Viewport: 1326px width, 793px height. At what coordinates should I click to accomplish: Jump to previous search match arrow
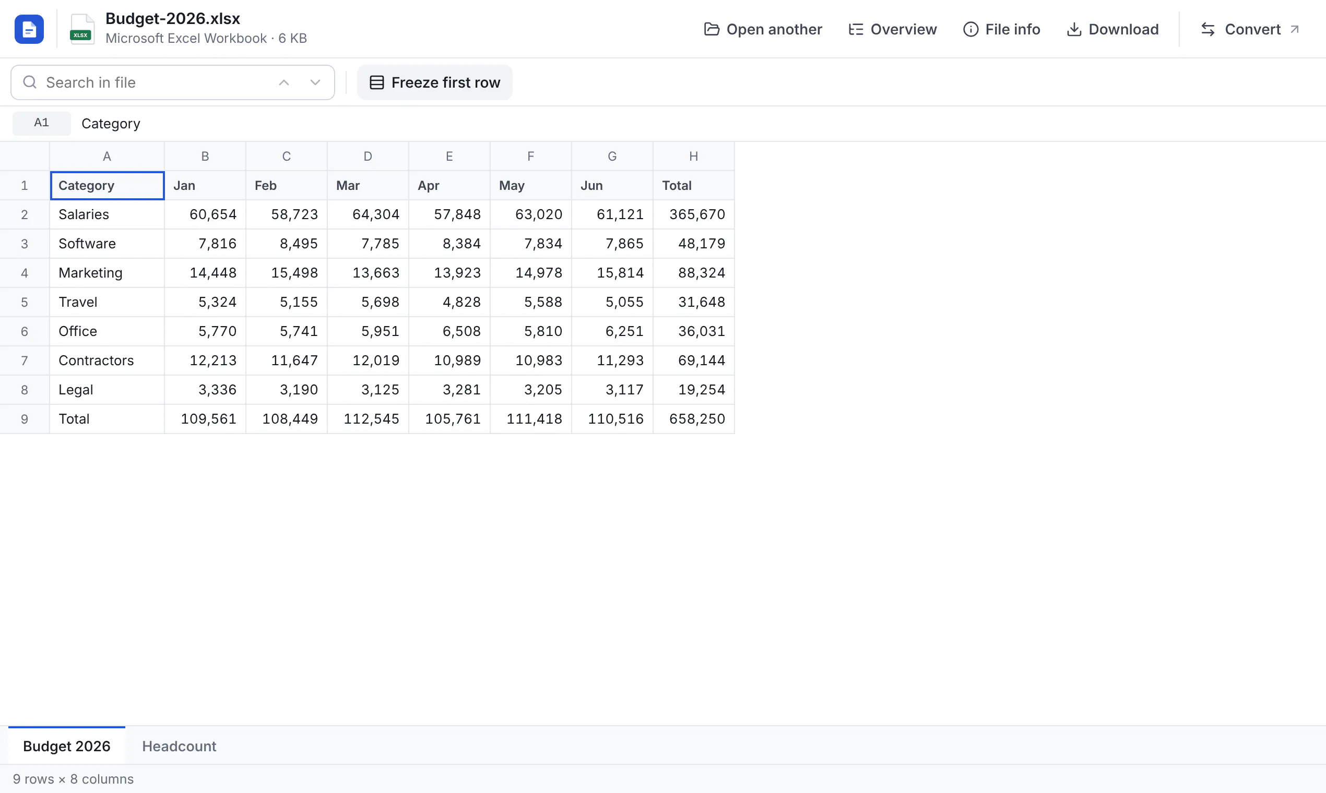[x=284, y=82]
